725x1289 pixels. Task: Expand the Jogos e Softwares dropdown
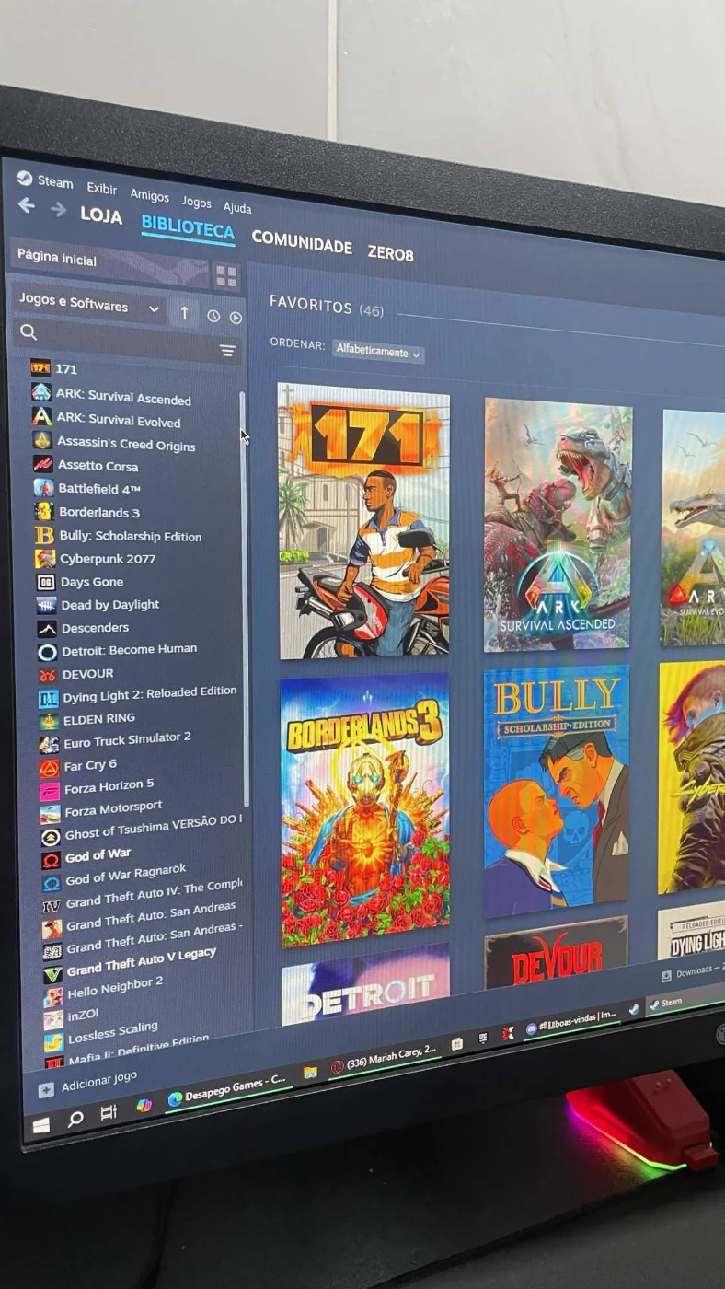pyautogui.click(x=153, y=309)
